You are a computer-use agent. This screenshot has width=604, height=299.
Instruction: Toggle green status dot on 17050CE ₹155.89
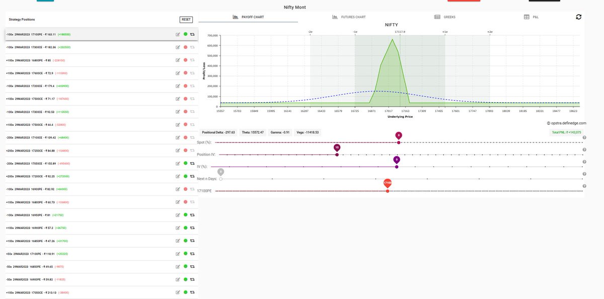click(x=185, y=163)
